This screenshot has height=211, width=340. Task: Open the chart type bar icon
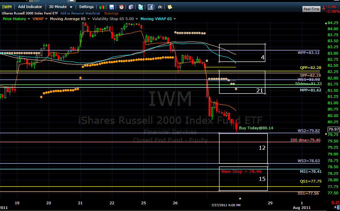point(102,7)
